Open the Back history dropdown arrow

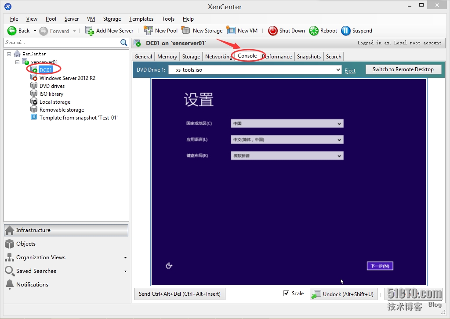35,31
